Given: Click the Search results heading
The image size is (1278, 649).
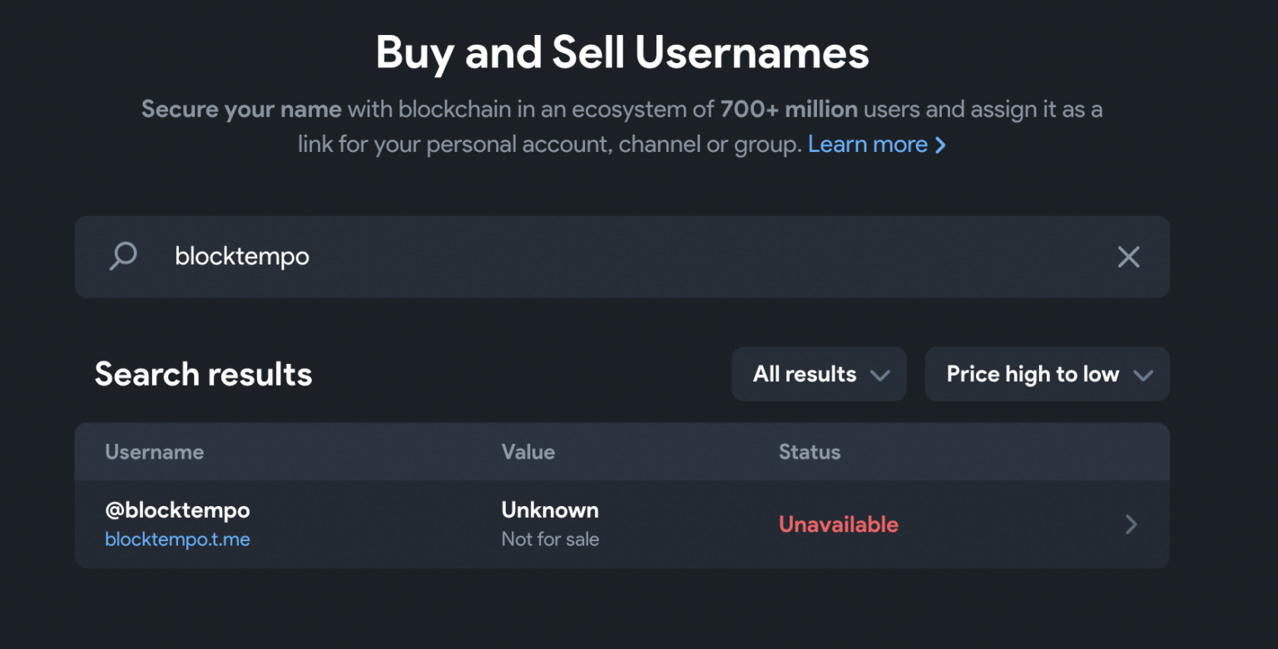Looking at the screenshot, I should point(203,374).
